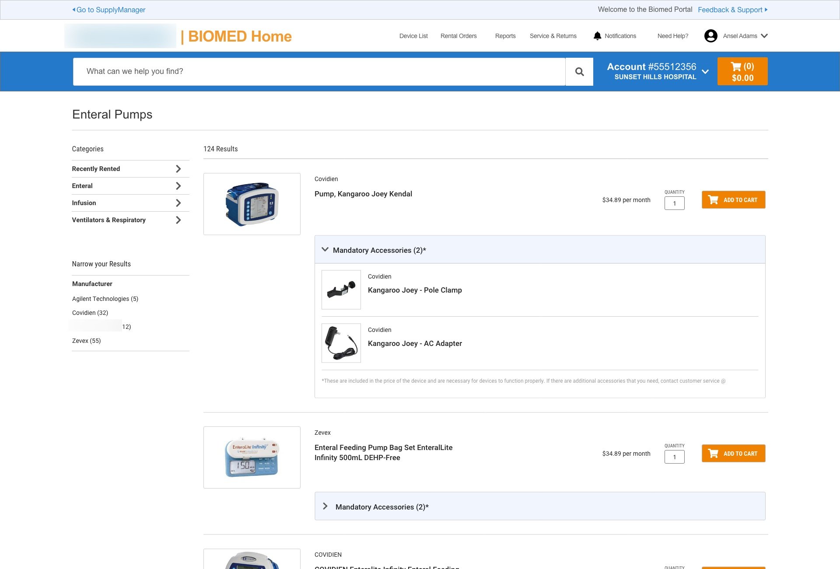Open Kangaroo Joey - Pole Clamp title

tap(415, 290)
